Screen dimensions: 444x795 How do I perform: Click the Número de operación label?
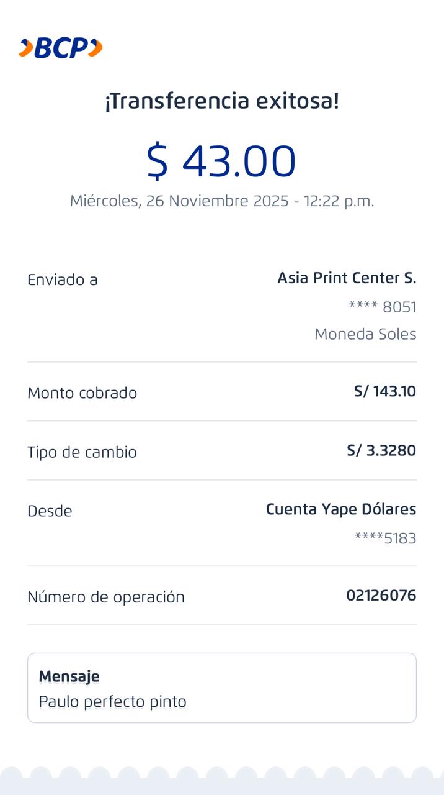106,597
